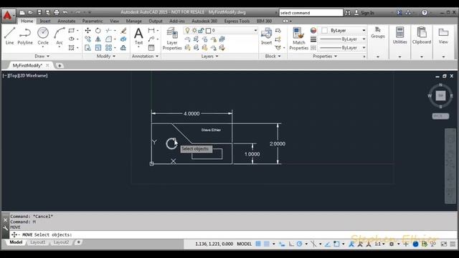Click the Linear dimension tool icon
The width and height of the screenshot is (459, 258).
151,30
